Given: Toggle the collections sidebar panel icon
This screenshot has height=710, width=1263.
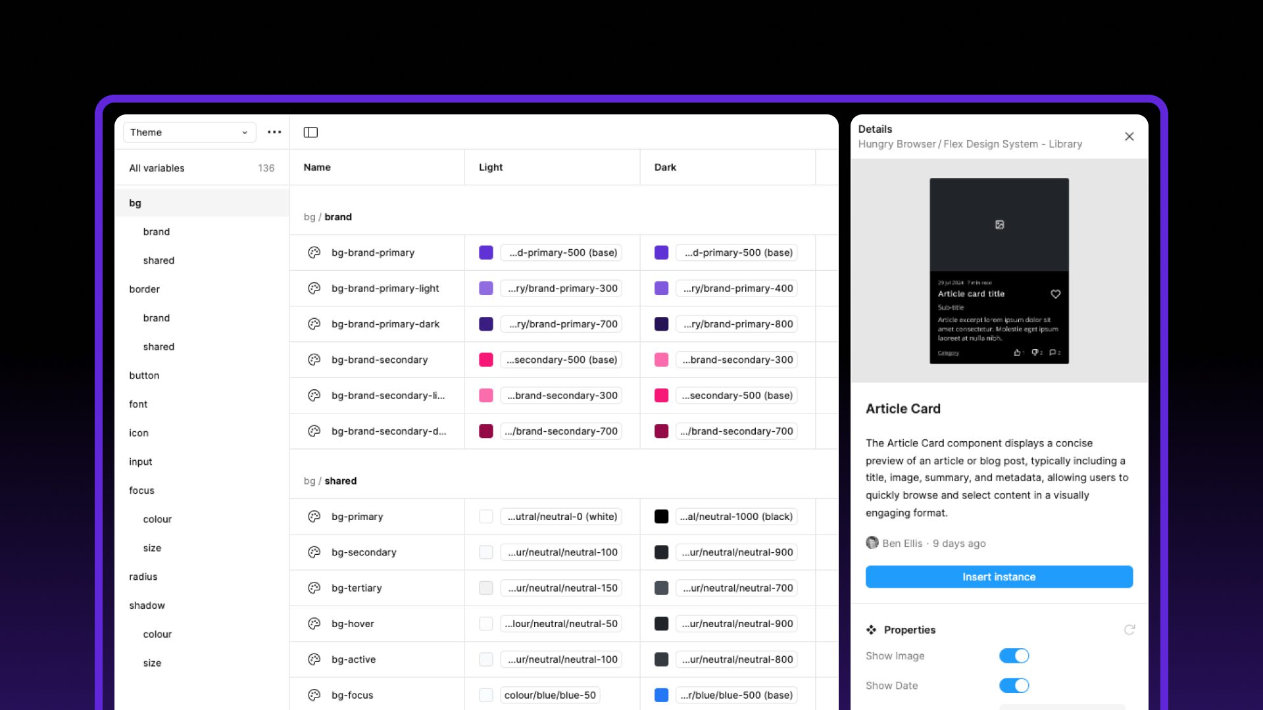Looking at the screenshot, I should (310, 132).
